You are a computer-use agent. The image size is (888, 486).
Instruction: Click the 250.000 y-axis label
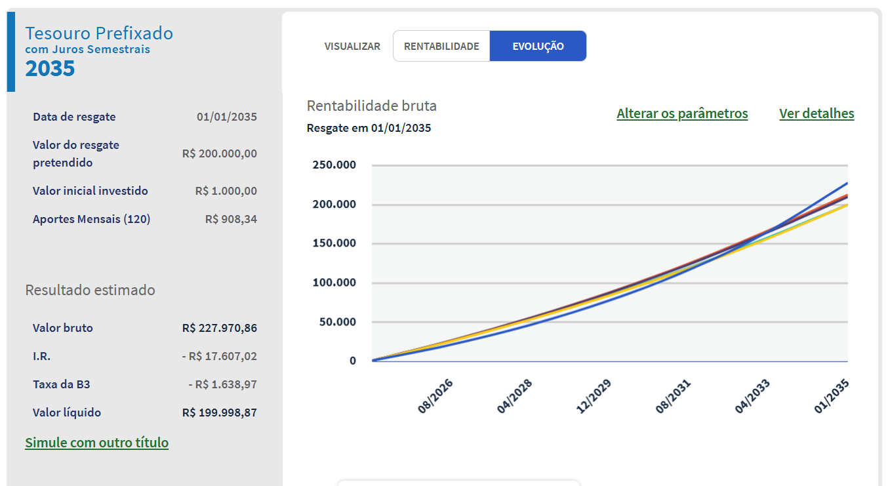[x=334, y=165]
